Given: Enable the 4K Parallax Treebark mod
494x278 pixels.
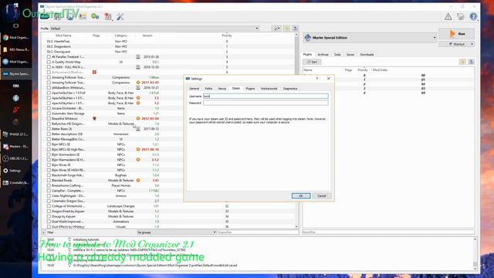Looking at the screenshot, I should [49, 56].
